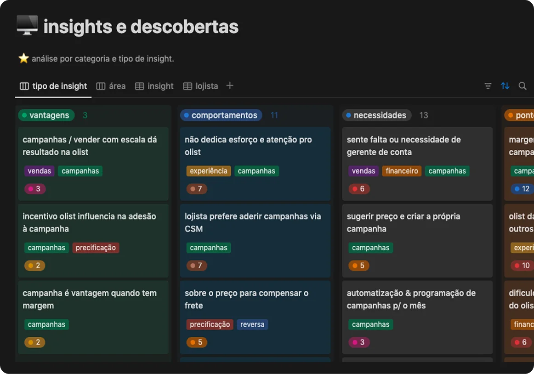
Task: Open card 'sobre o preço para compensar o frete'
Action: point(256,317)
